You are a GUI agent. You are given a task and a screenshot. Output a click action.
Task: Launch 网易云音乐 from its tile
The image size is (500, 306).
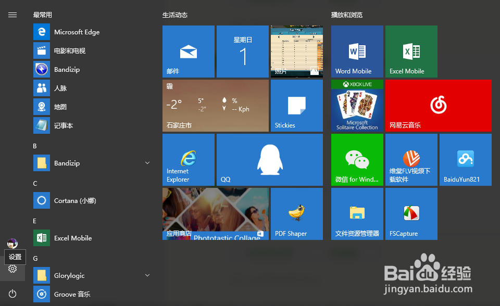click(438, 106)
